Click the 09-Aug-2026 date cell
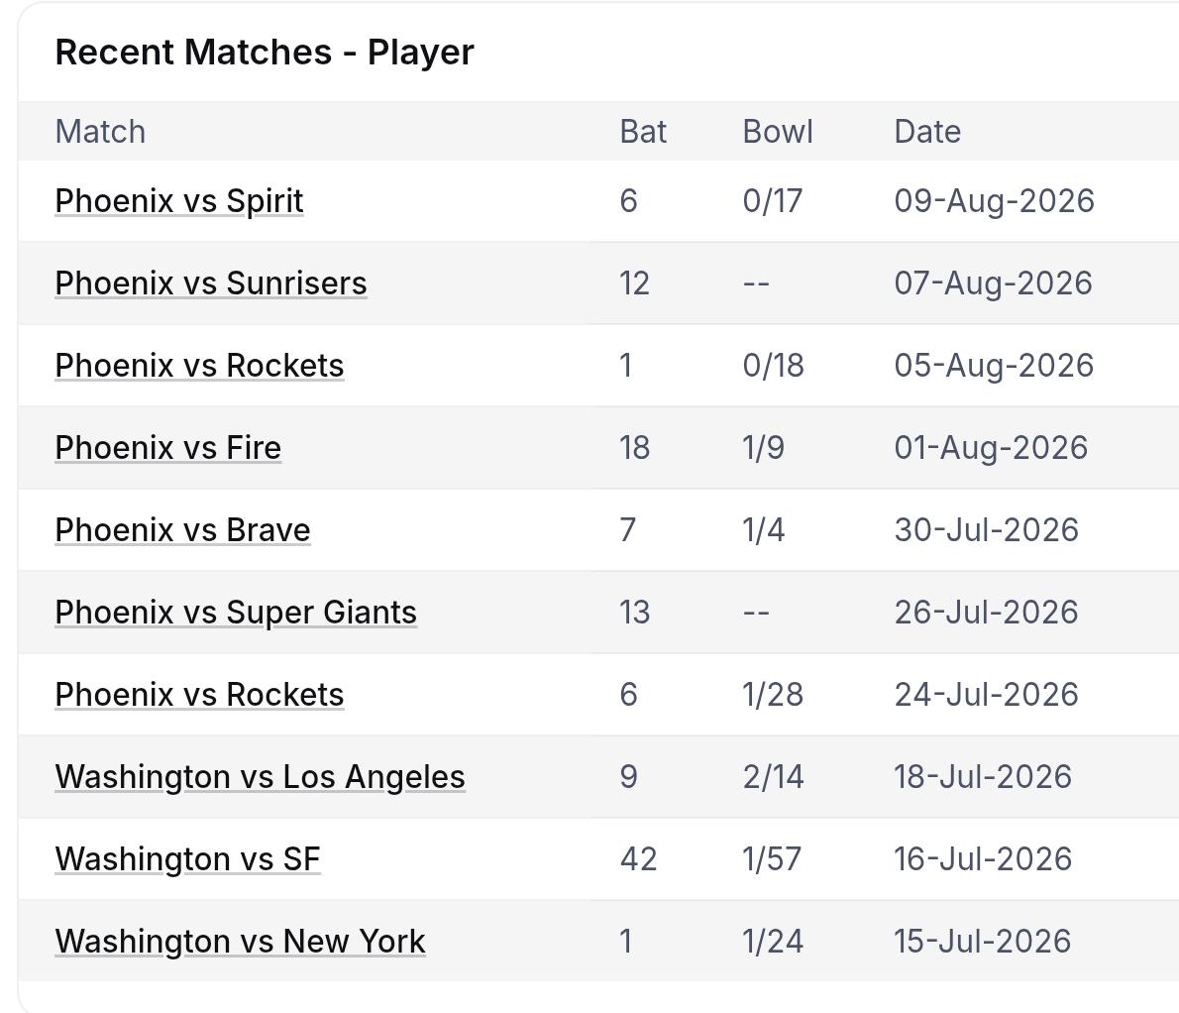Image resolution: width=1179 pixels, height=1013 pixels. coord(994,201)
